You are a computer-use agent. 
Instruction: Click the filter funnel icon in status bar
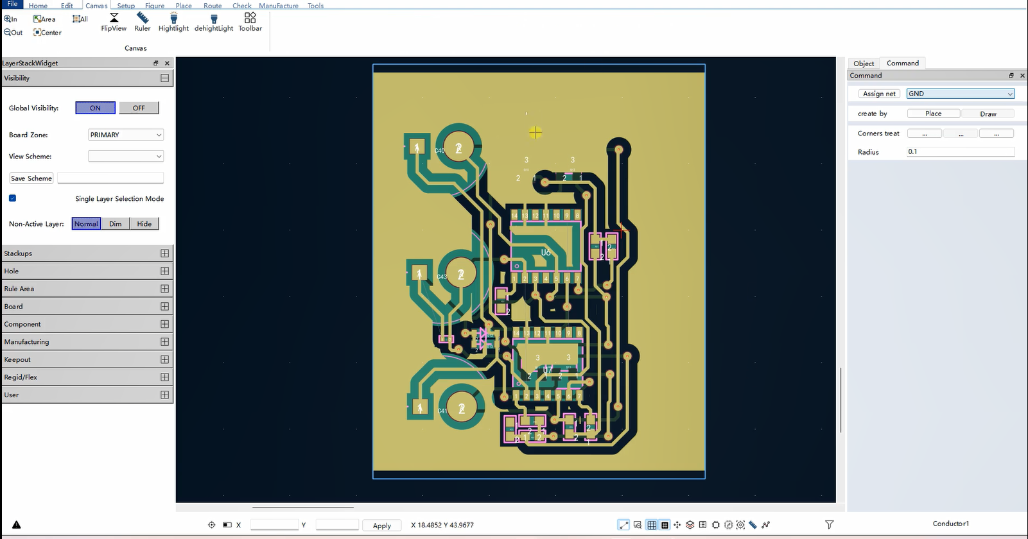pos(829,525)
